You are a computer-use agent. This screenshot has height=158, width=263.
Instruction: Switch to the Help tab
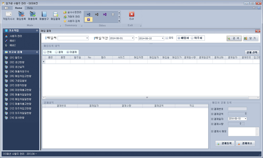tap(30, 8)
